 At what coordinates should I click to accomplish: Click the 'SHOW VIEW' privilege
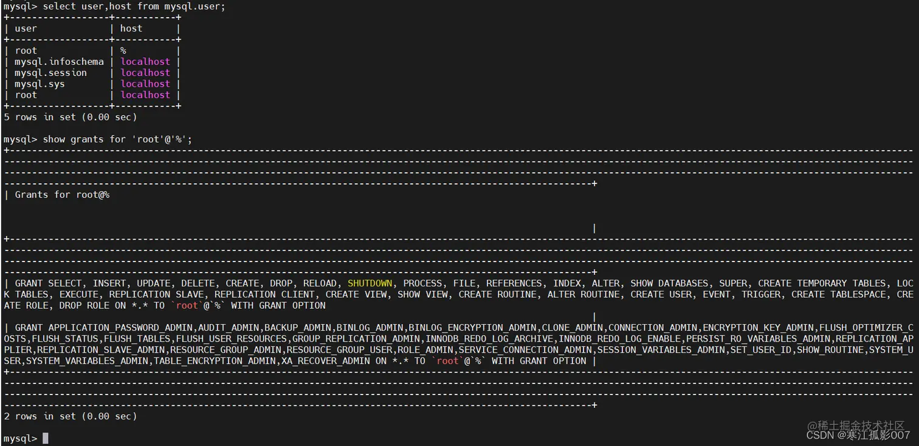[423, 294]
